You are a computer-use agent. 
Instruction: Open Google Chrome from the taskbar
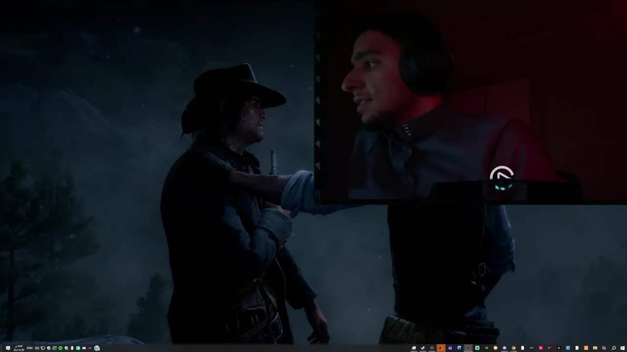click(514, 348)
